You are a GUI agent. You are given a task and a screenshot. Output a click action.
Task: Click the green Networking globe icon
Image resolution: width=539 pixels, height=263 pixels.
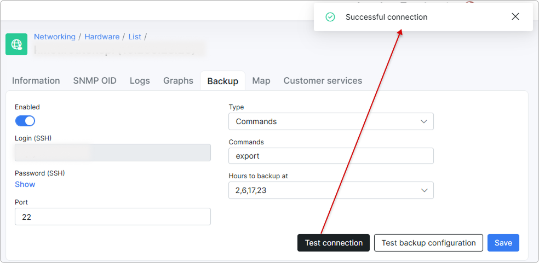[16, 44]
